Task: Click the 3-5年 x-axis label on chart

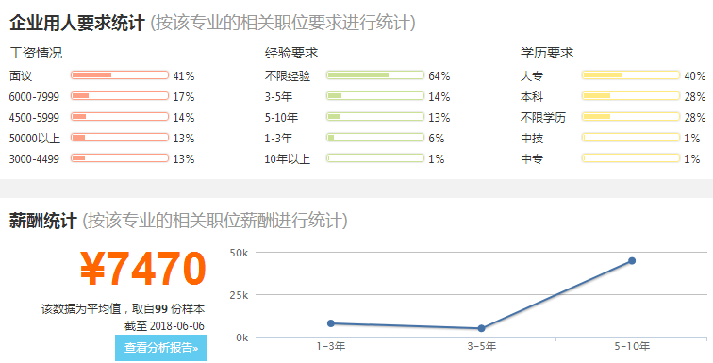Action: coord(481,346)
